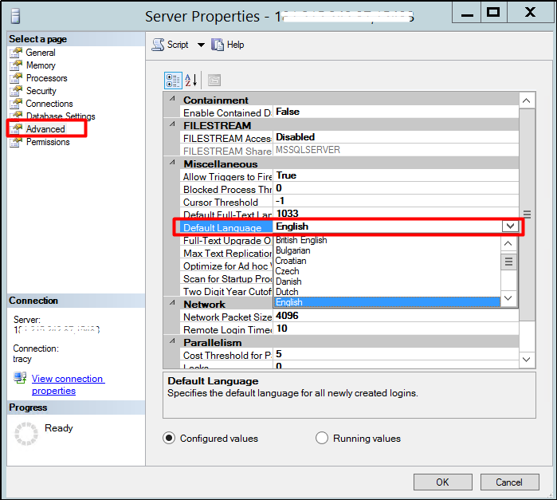Open the Script dropdown arrow
This screenshot has width=557, height=500.
(201, 45)
